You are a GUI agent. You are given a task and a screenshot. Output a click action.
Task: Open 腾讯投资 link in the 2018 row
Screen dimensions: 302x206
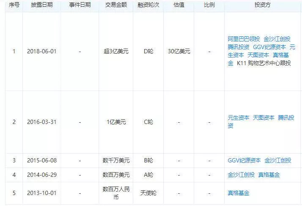click(239, 47)
